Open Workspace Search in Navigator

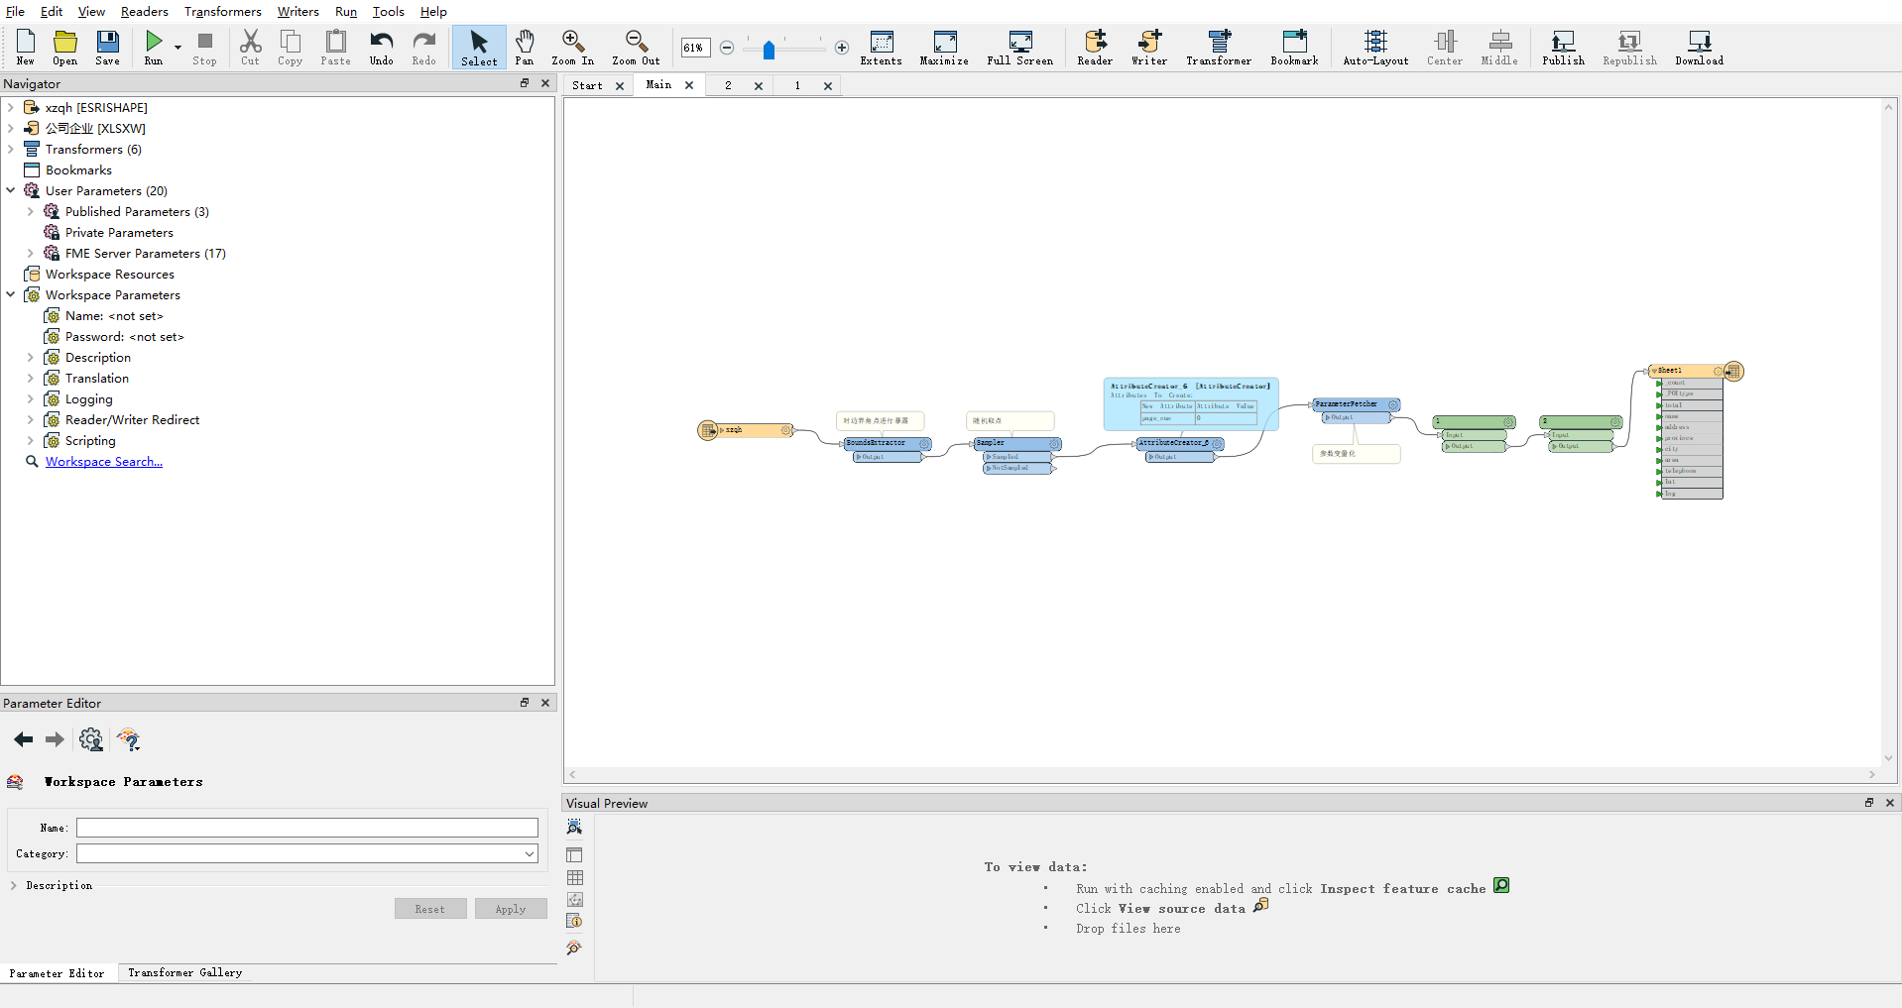104,461
